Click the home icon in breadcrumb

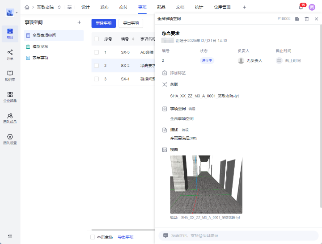(27, 7)
